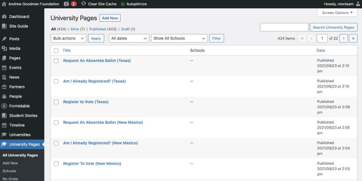This screenshot has height=181, width=362.
Task: Click the Add New button beside University Pages
Action: pos(110,18)
